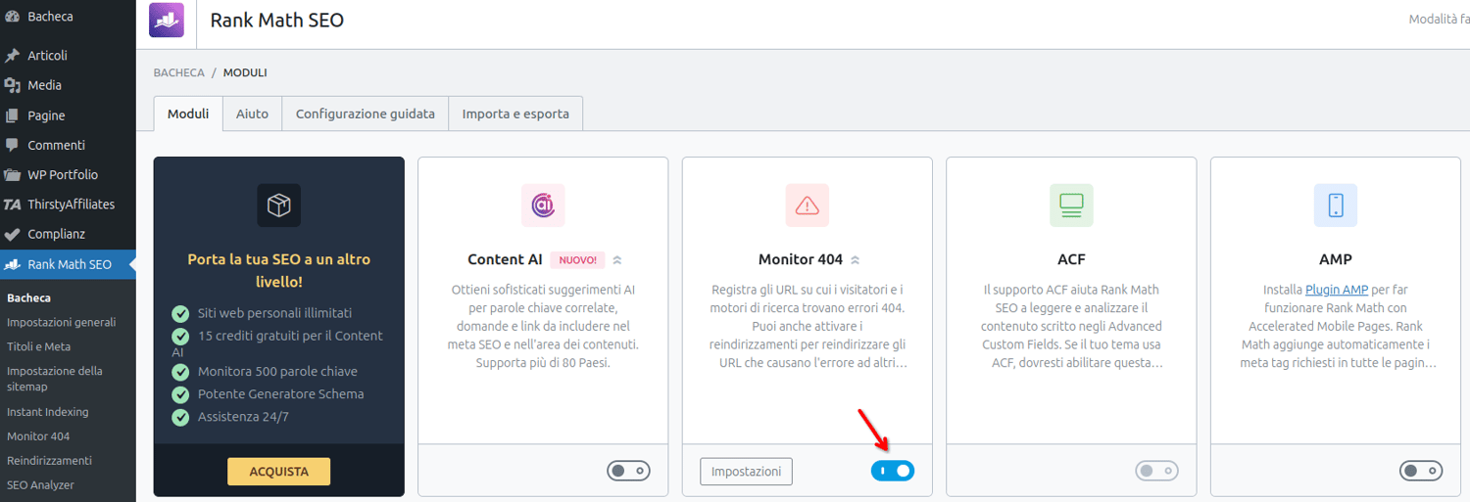Click the Content AI module icon
The image size is (1470, 502).
[x=543, y=205]
